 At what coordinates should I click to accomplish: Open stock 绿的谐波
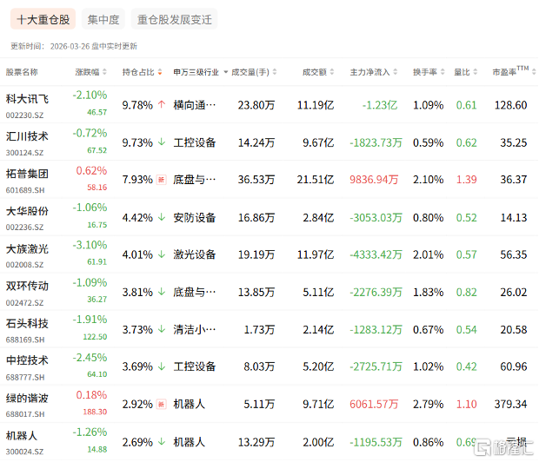27,398
